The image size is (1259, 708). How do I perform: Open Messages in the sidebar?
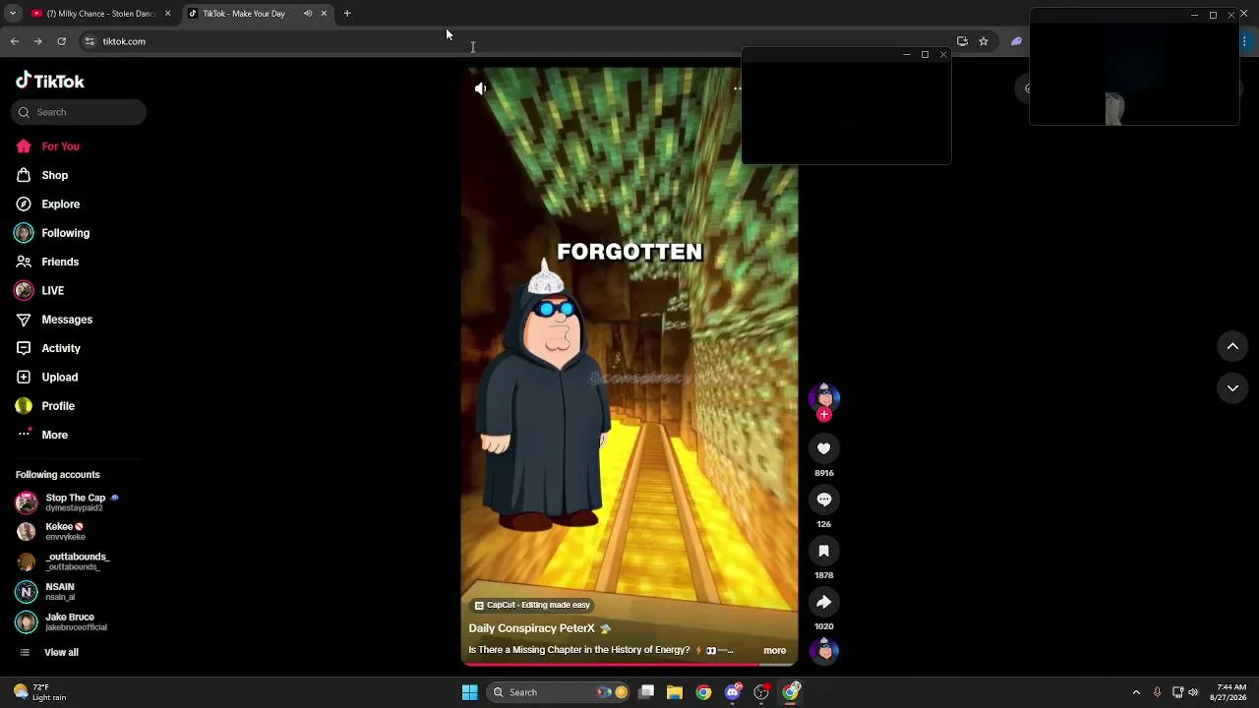click(67, 320)
